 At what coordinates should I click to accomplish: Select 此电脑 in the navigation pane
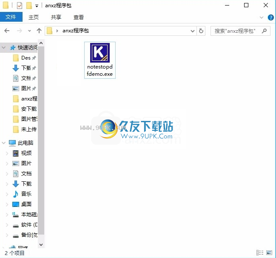21,143
